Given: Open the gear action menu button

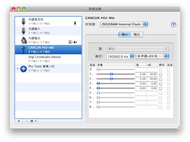Looking at the screenshot, I should [33, 121].
